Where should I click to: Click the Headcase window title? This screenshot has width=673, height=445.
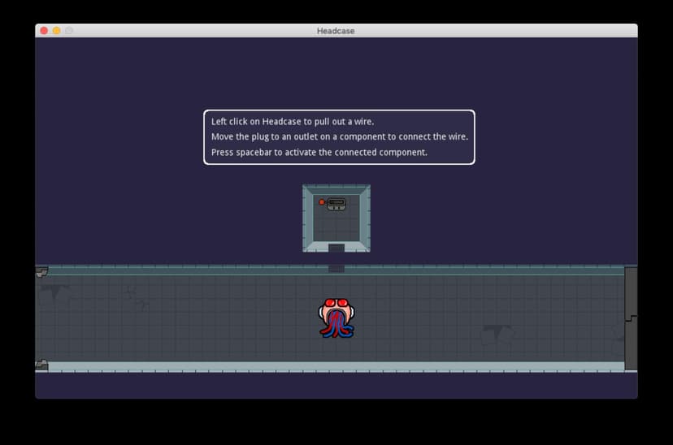(x=336, y=31)
